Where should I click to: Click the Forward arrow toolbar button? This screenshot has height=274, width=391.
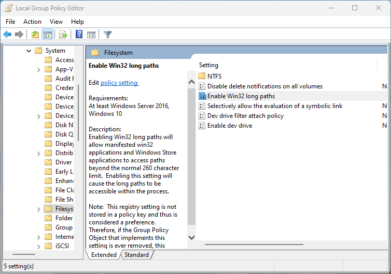pyautogui.click(x=19, y=35)
